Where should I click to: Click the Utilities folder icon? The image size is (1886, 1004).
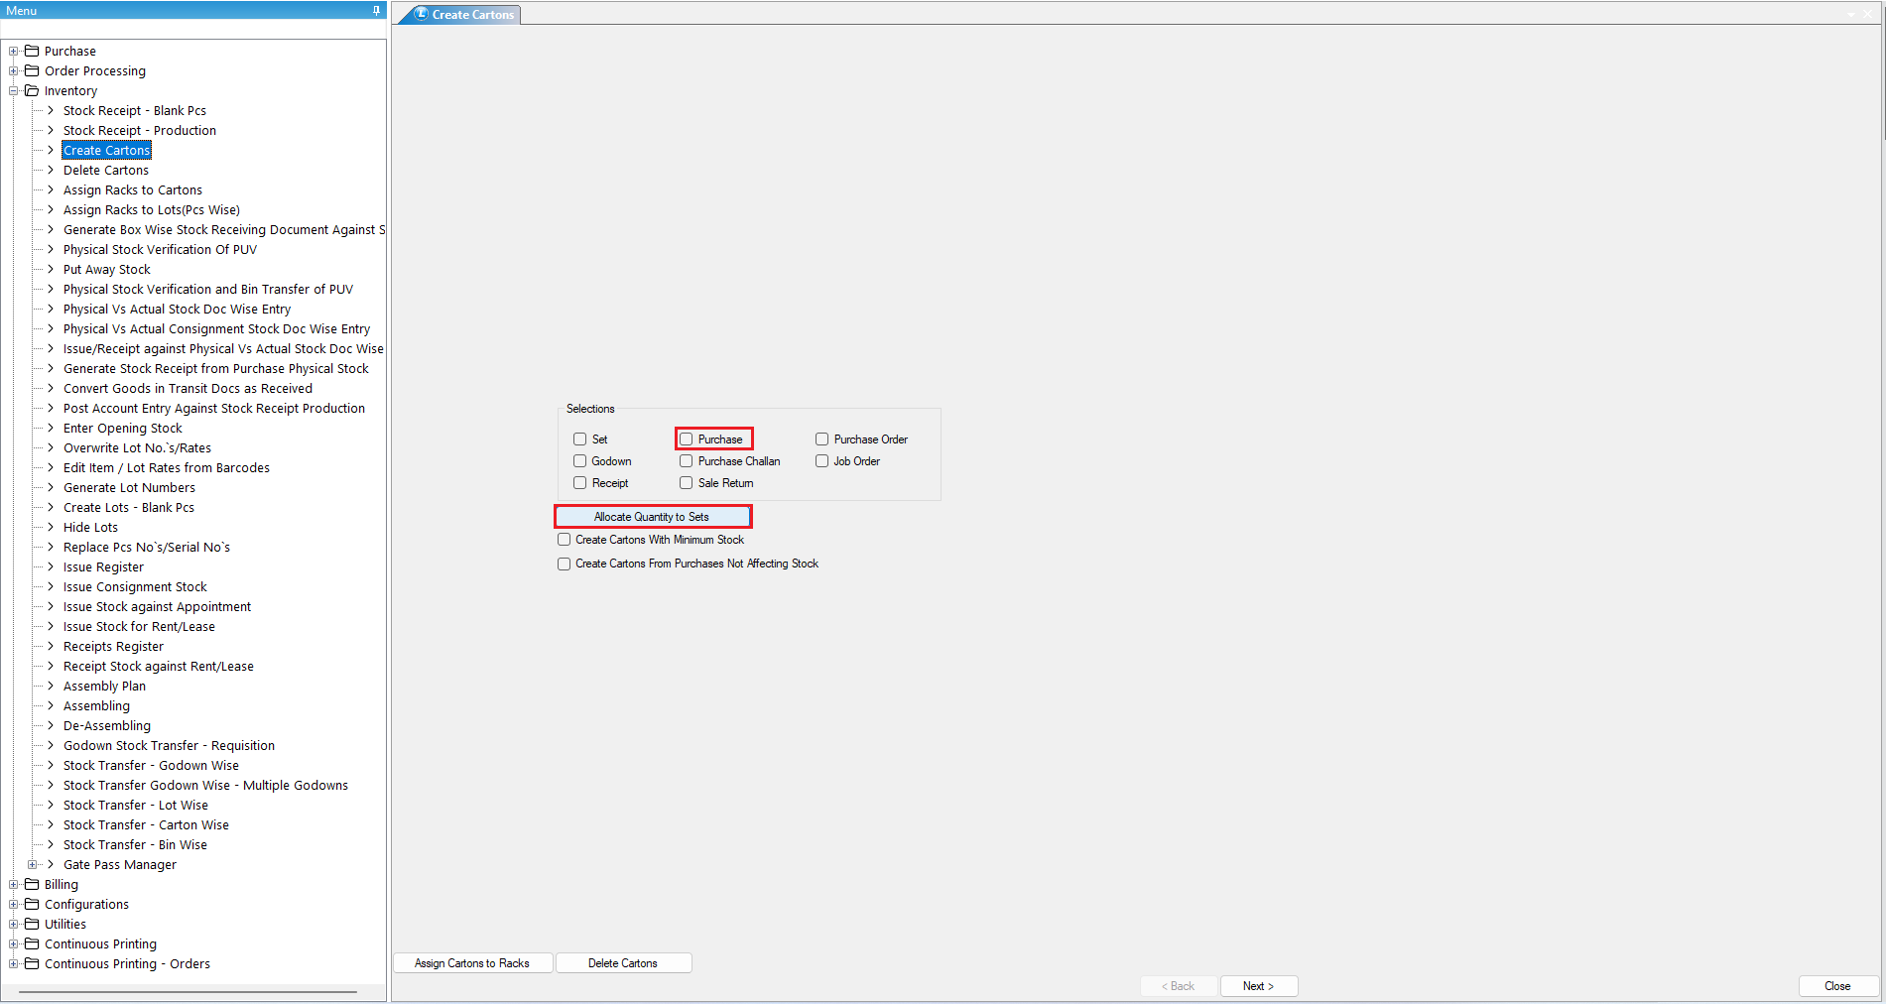click(x=32, y=924)
